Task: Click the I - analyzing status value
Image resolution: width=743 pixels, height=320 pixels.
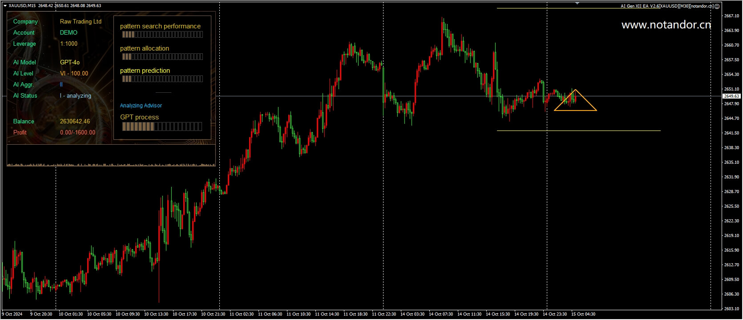Action: [76, 96]
